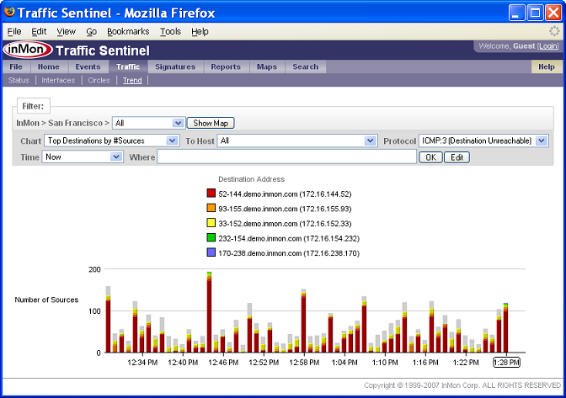Maximize the Firefox window
The height and width of the screenshot is (398, 566).
click(x=536, y=13)
